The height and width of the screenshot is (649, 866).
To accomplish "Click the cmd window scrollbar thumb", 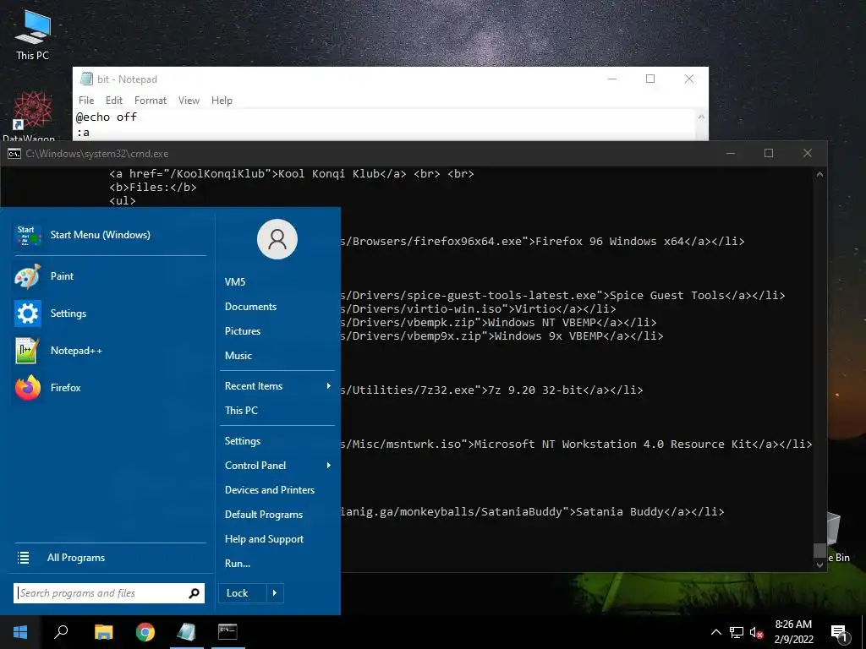I will pyautogui.click(x=819, y=550).
